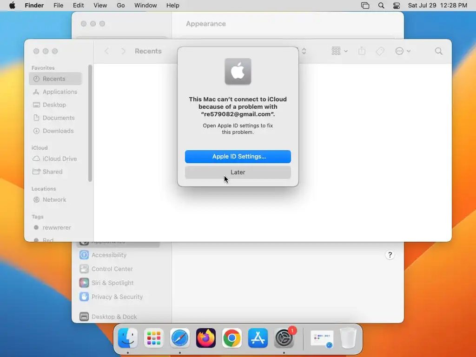Open the Go menu

pos(121,6)
